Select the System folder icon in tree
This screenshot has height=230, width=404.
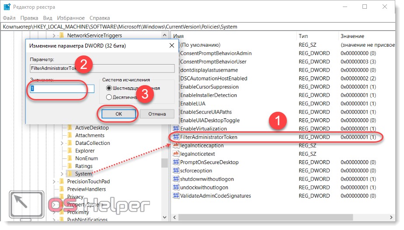pos(70,174)
